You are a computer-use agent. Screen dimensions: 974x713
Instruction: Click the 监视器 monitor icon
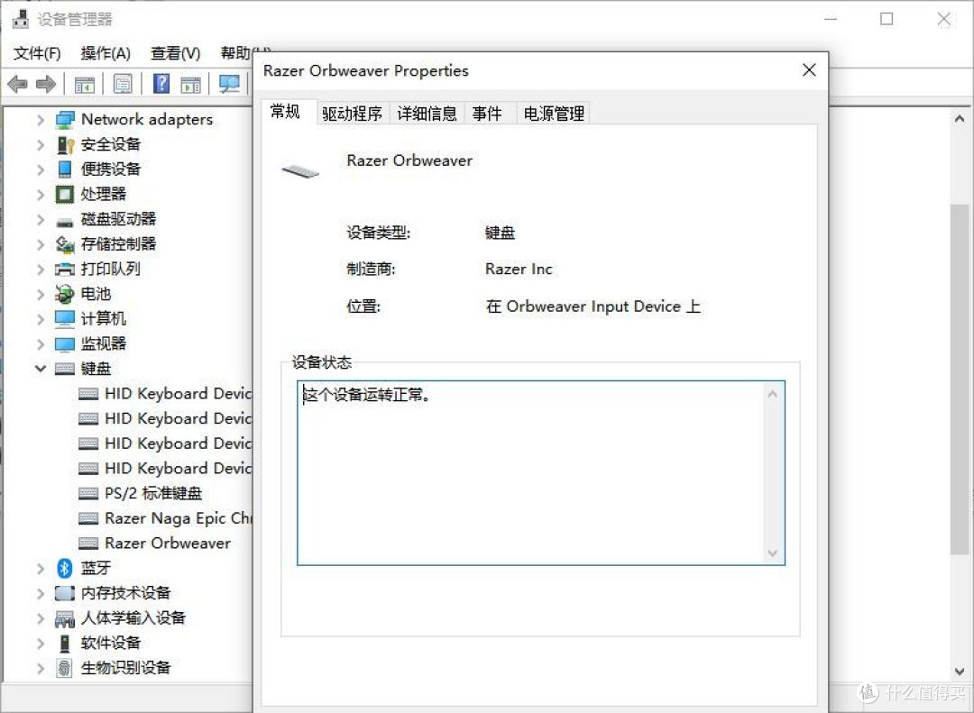pos(65,344)
